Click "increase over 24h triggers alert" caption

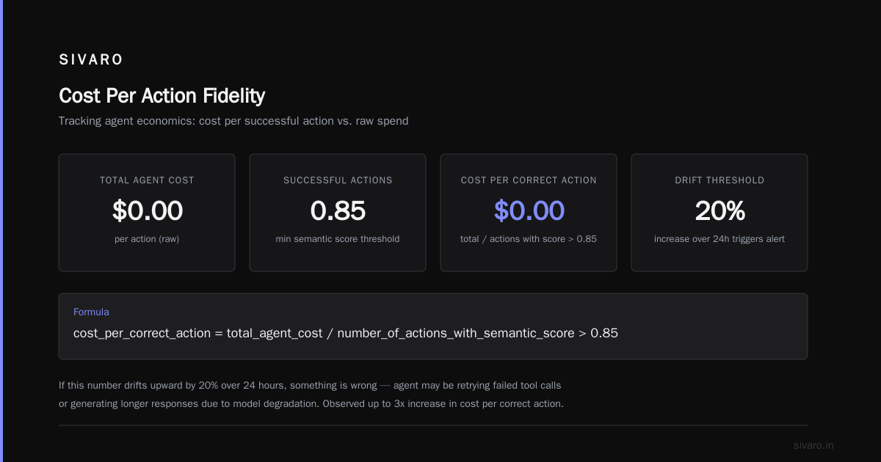719,239
